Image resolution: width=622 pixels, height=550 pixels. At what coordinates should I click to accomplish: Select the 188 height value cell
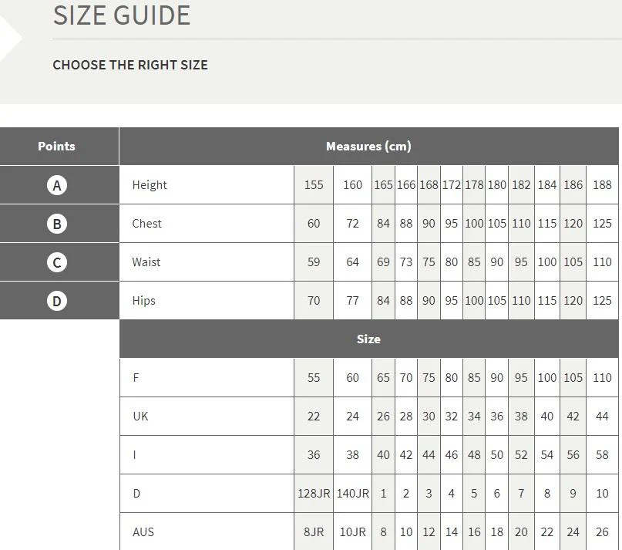click(x=602, y=185)
